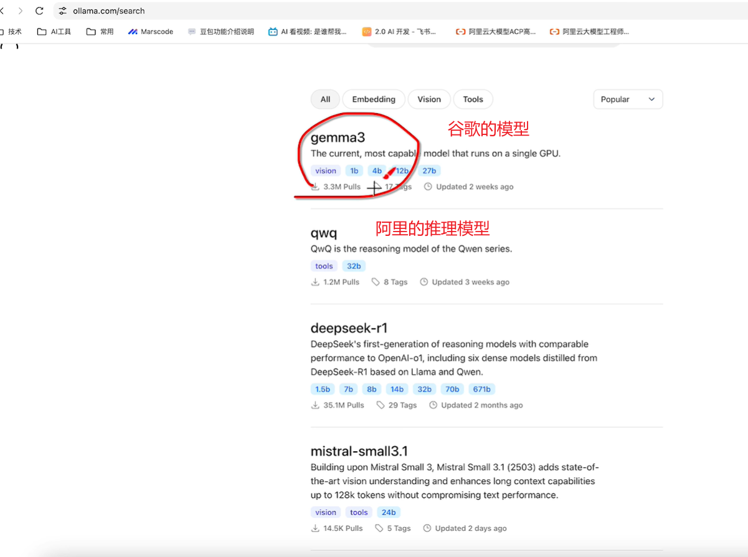Click gemma3 4b size tag
The height and width of the screenshot is (557, 748).
point(377,171)
